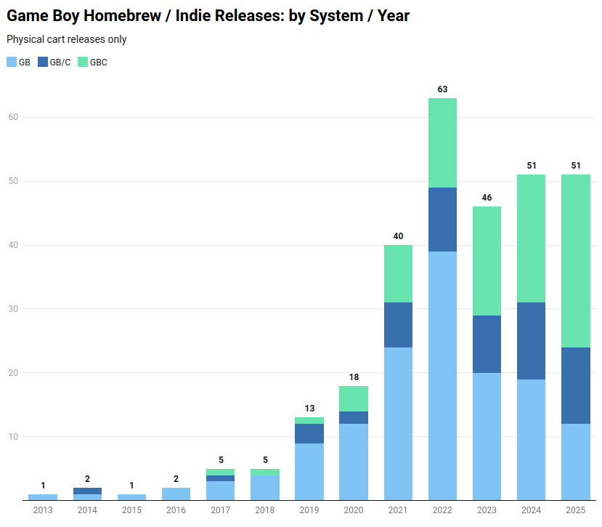Click the 2025 x-axis year label
This screenshot has width=602, height=527.
click(575, 511)
